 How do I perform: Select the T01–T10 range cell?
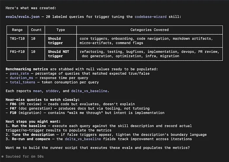pos(17,38)
